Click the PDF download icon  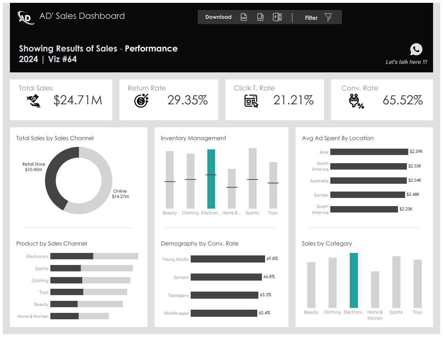(244, 17)
